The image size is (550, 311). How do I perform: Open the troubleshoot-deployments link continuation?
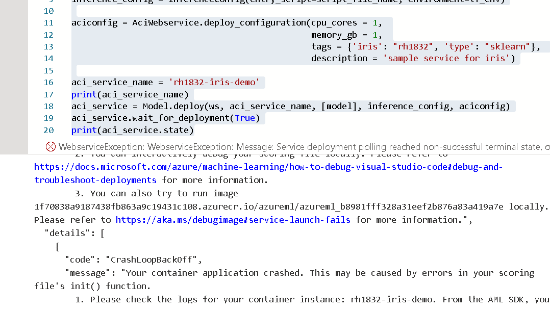click(95, 180)
